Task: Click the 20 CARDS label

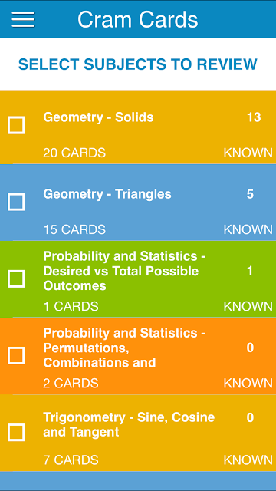Action: (74, 153)
